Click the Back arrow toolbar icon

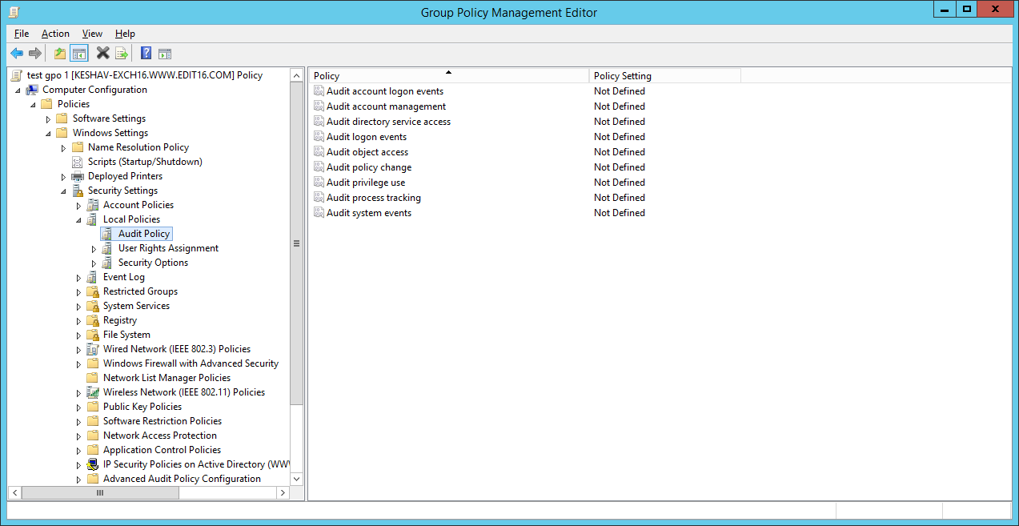tap(17, 54)
